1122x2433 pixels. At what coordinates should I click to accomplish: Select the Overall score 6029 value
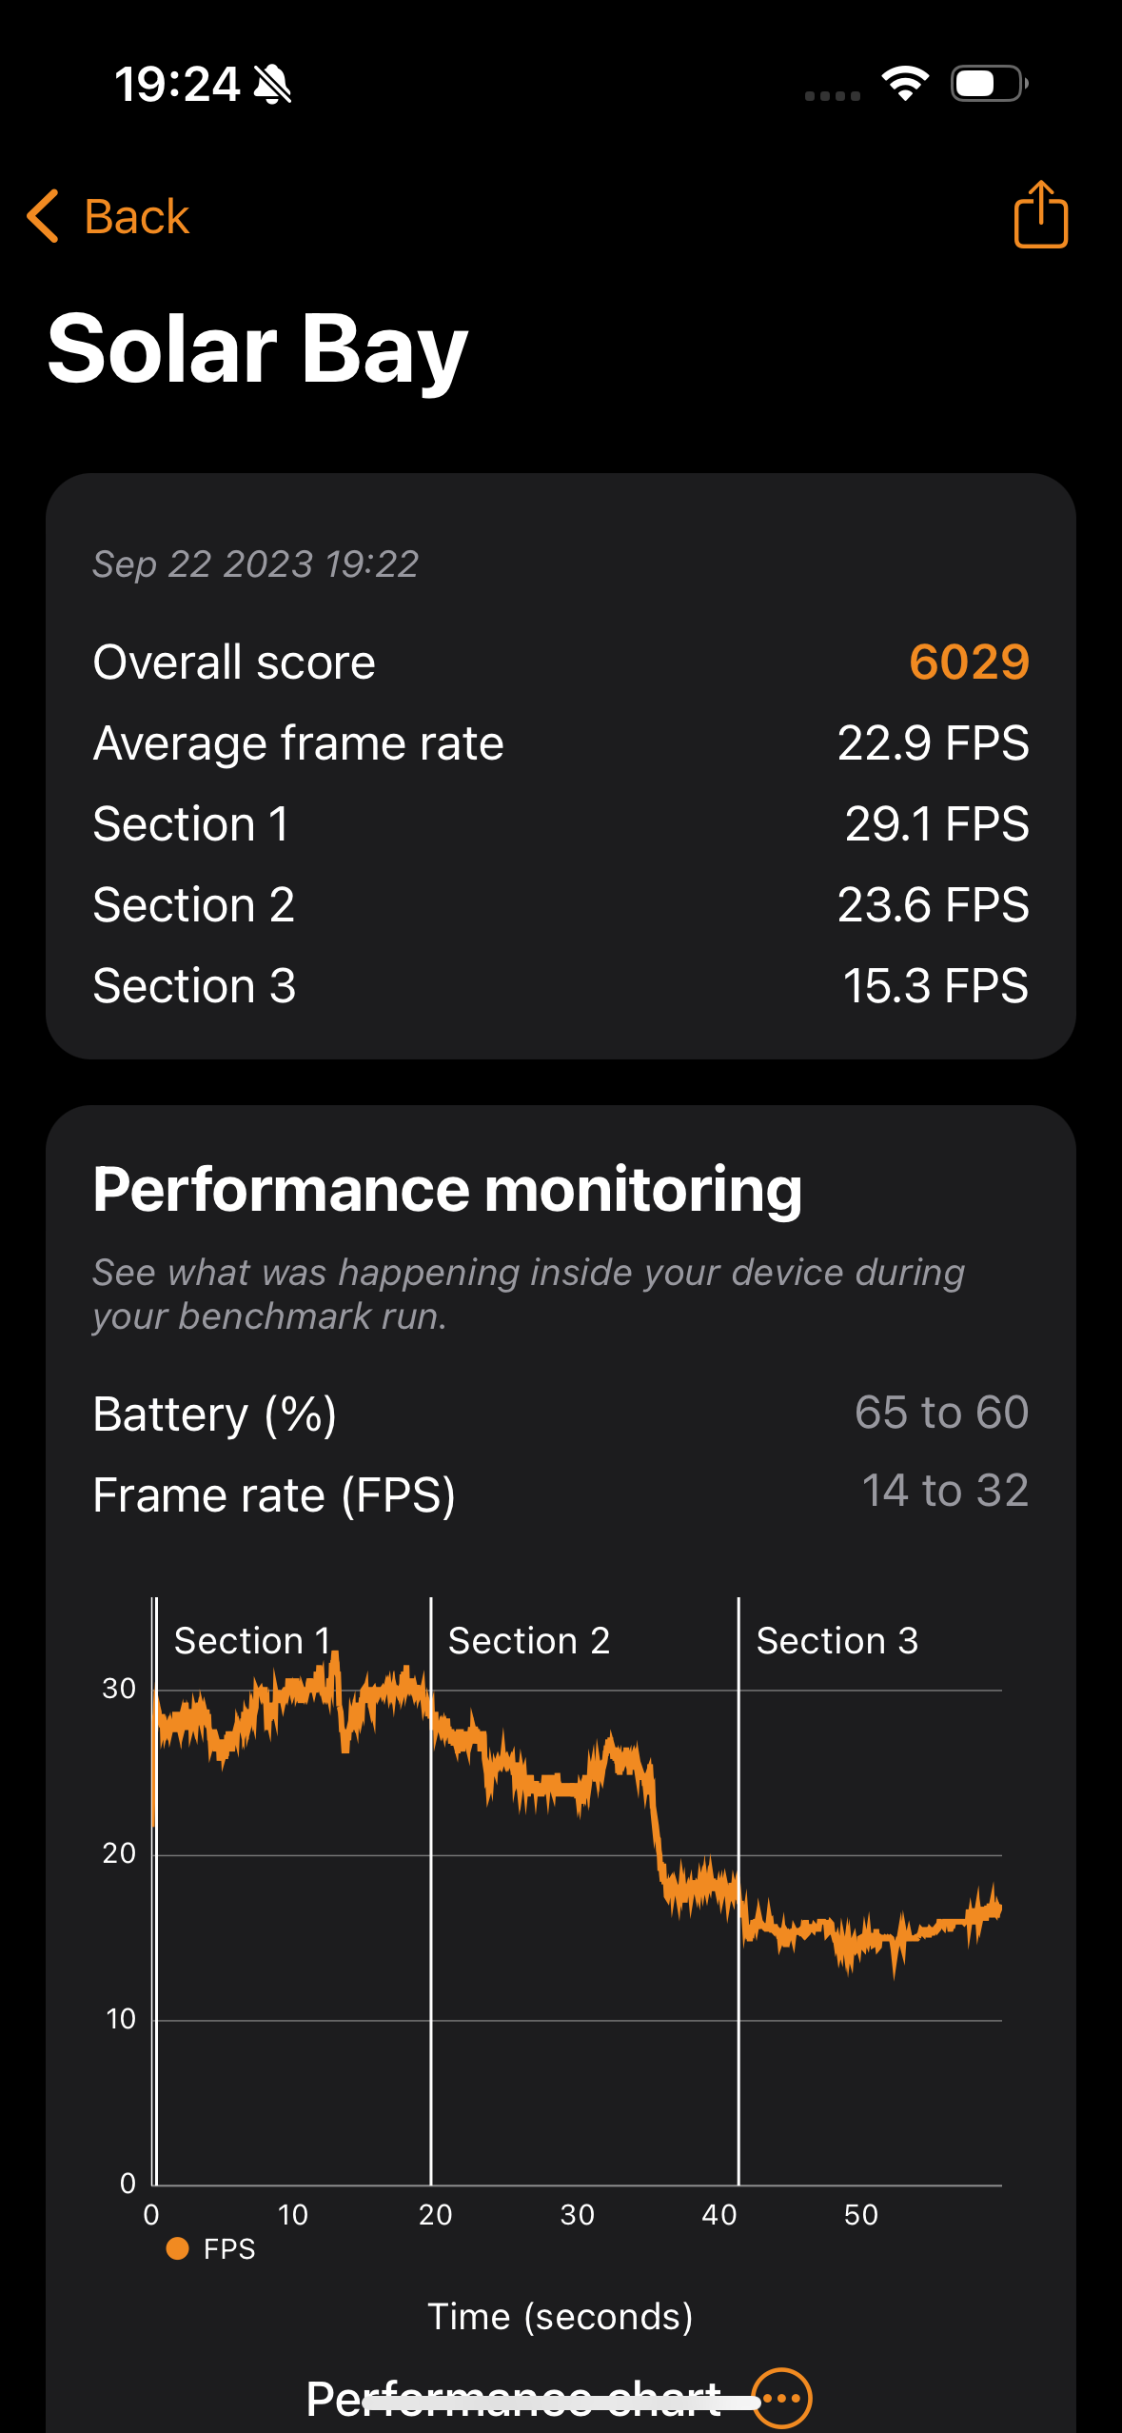click(x=969, y=662)
